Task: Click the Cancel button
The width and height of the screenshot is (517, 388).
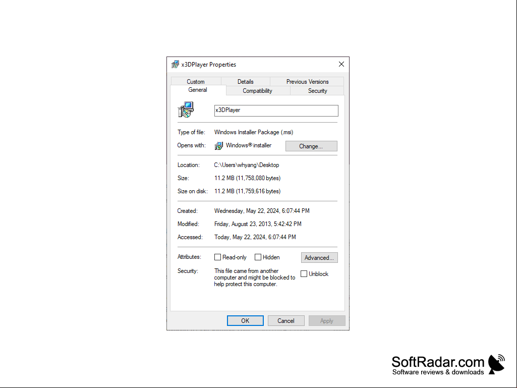Action: (286, 321)
